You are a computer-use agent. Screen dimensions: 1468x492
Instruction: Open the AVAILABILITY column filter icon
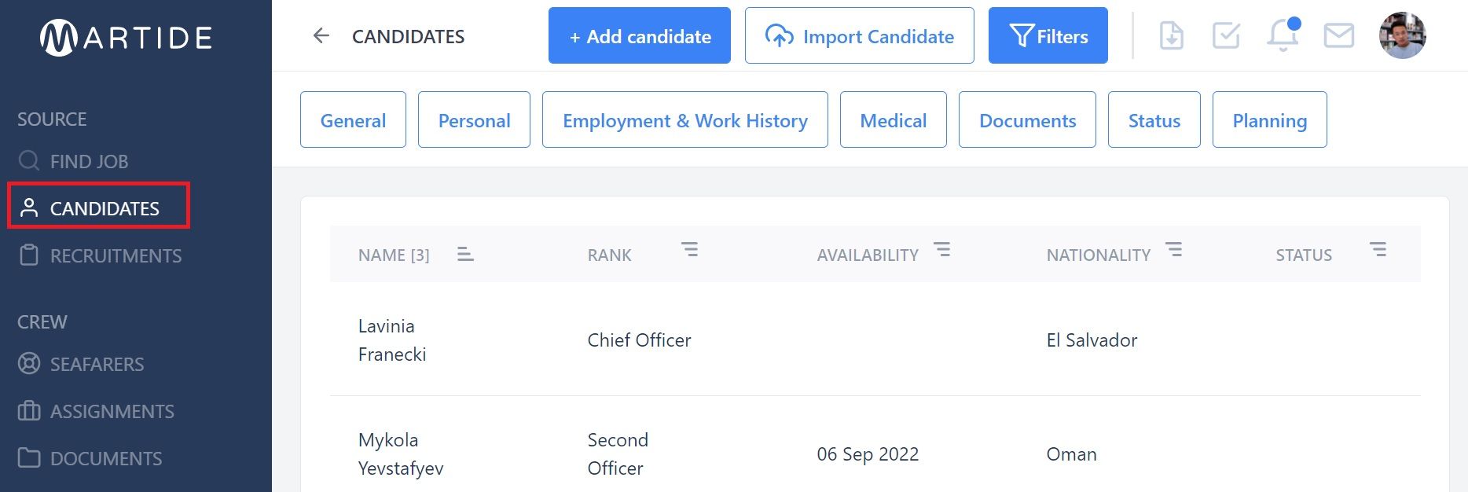click(941, 250)
